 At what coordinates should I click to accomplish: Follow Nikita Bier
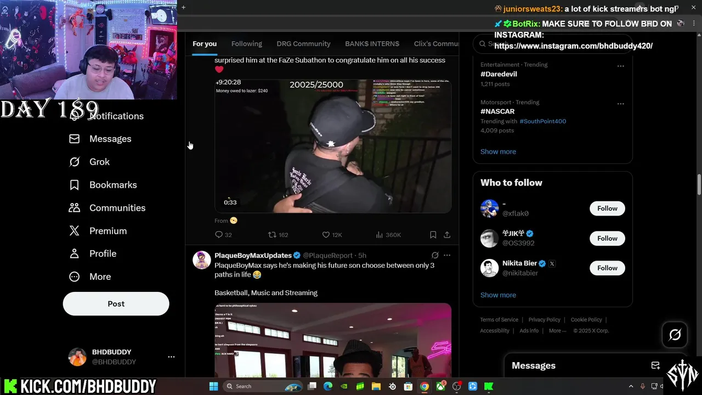(607, 268)
